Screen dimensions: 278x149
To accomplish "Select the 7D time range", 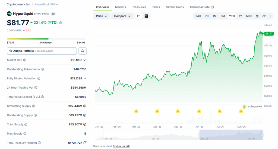I will coord(207,16).
